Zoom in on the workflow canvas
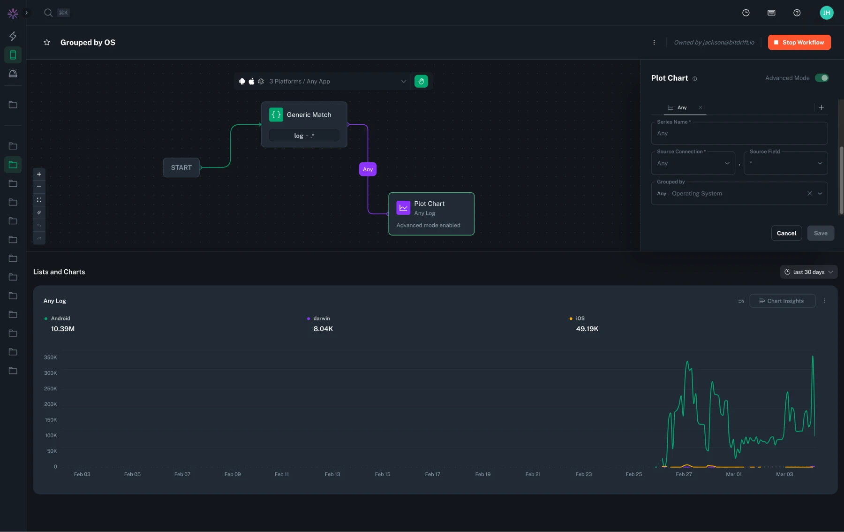This screenshot has height=532, width=844. click(39, 175)
